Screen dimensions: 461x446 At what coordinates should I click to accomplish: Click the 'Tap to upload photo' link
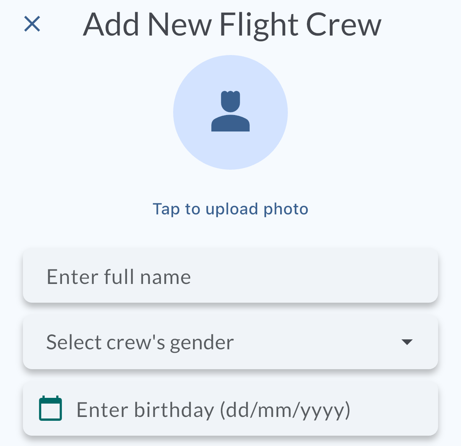coord(230,209)
